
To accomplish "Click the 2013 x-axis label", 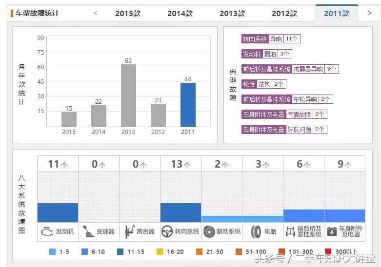I will point(128,132).
